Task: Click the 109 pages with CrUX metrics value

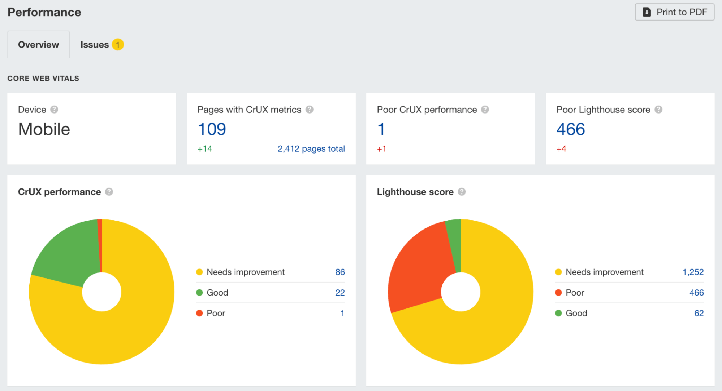Action: [x=212, y=129]
